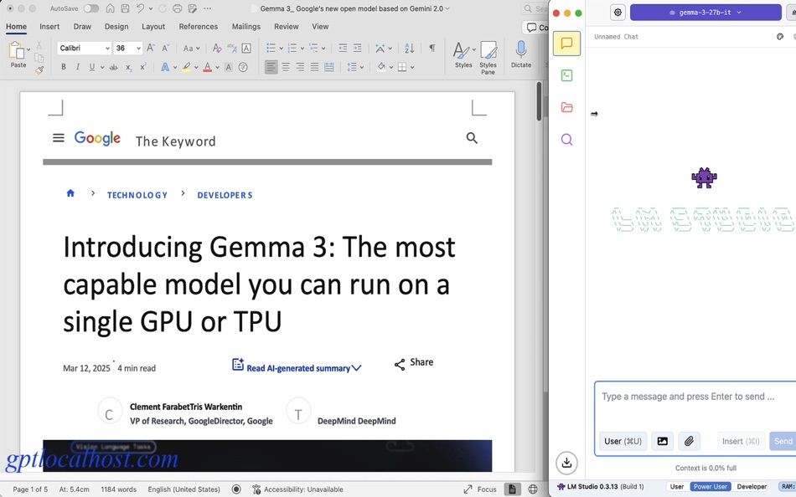The image size is (796, 497).
Task: Toggle bold formatting
Action: [x=64, y=67]
